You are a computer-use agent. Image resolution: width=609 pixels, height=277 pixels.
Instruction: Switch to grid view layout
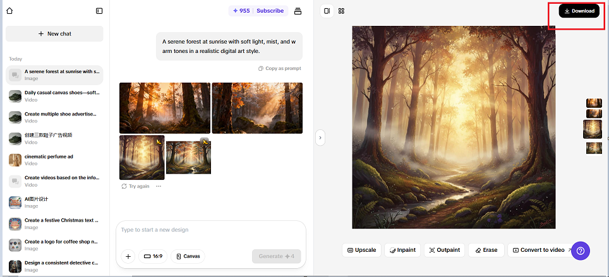click(342, 11)
